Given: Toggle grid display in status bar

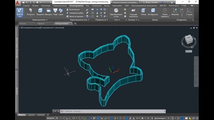Looking at the screenshot, I should coord(57,118).
